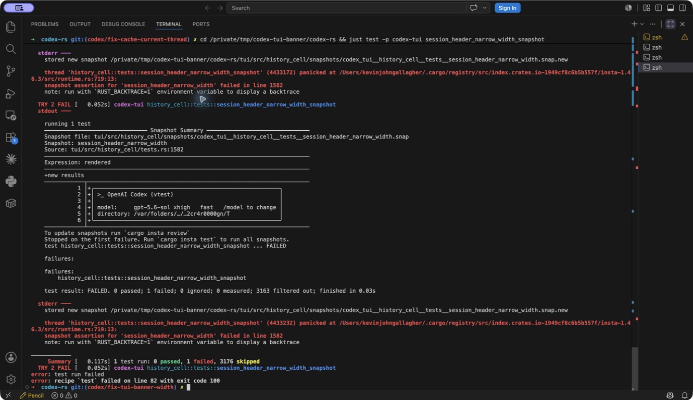Click 'error: test run failed' line
The width and height of the screenshot is (693, 400).
(67, 374)
